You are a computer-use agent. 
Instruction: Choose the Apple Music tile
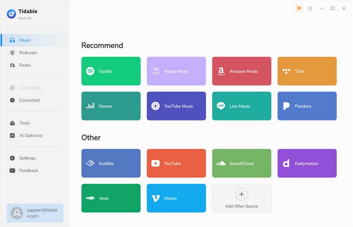[x=176, y=71]
